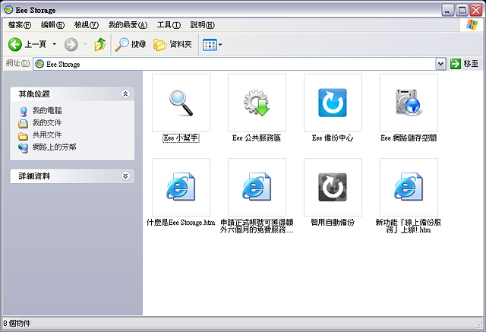Click the 我的文件 folder icon
Image resolution: width=486 pixels, height=332 pixels.
[x=23, y=124]
